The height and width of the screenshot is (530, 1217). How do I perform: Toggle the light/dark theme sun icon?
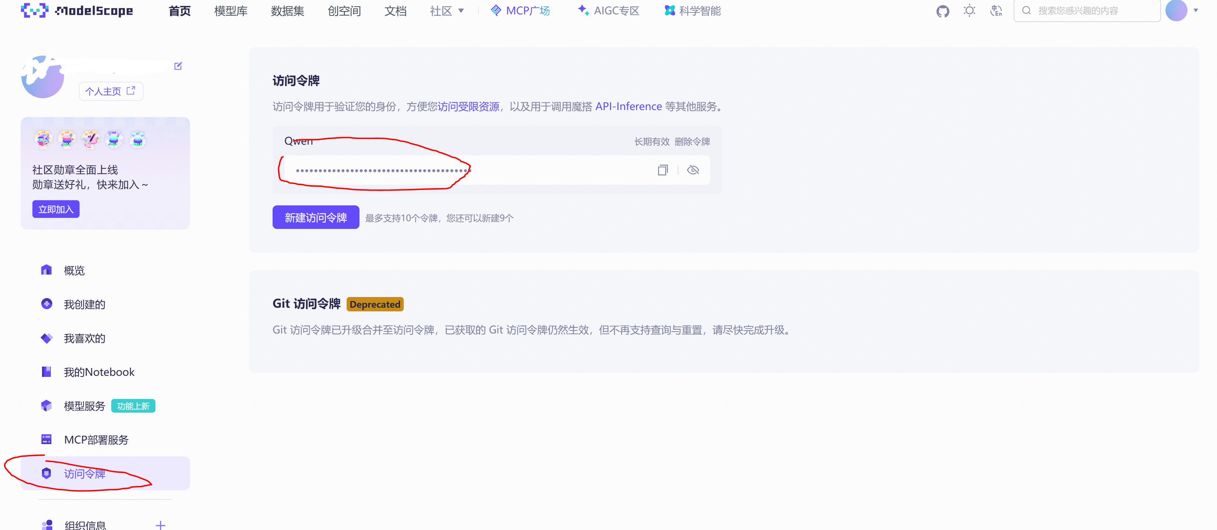pos(969,11)
